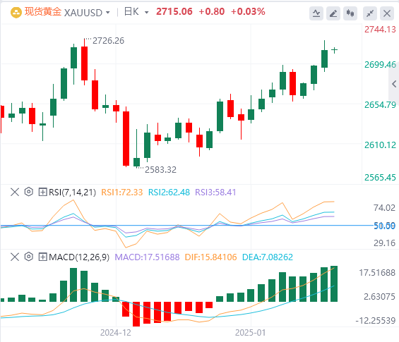Remove the RSI indicator panel
Viewport: 399px width, 342px height.
15,192
